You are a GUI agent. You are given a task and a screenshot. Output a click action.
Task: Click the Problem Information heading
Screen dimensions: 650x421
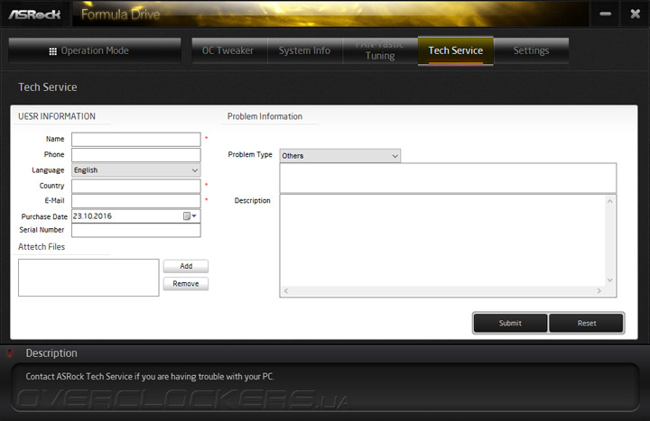[x=265, y=116]
